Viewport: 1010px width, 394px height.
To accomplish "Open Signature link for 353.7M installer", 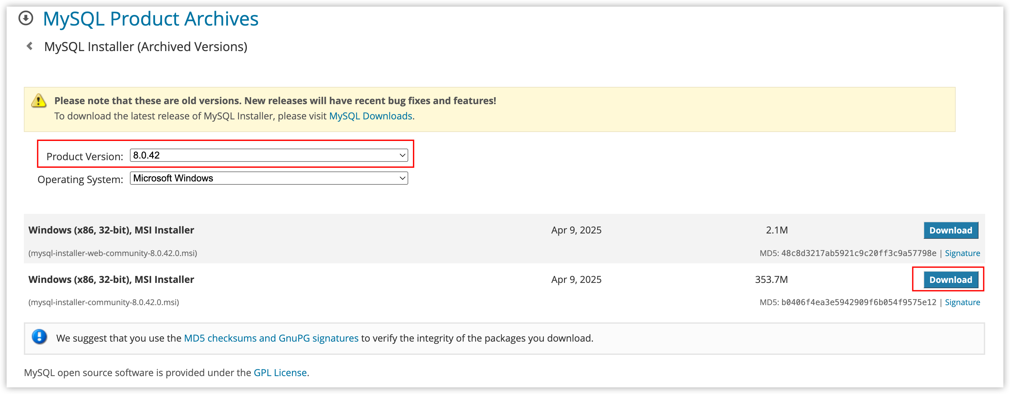I will (x=962, y=302).
